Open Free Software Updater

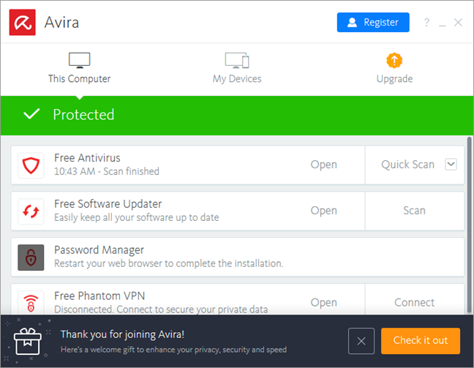[x=324, y=211]
